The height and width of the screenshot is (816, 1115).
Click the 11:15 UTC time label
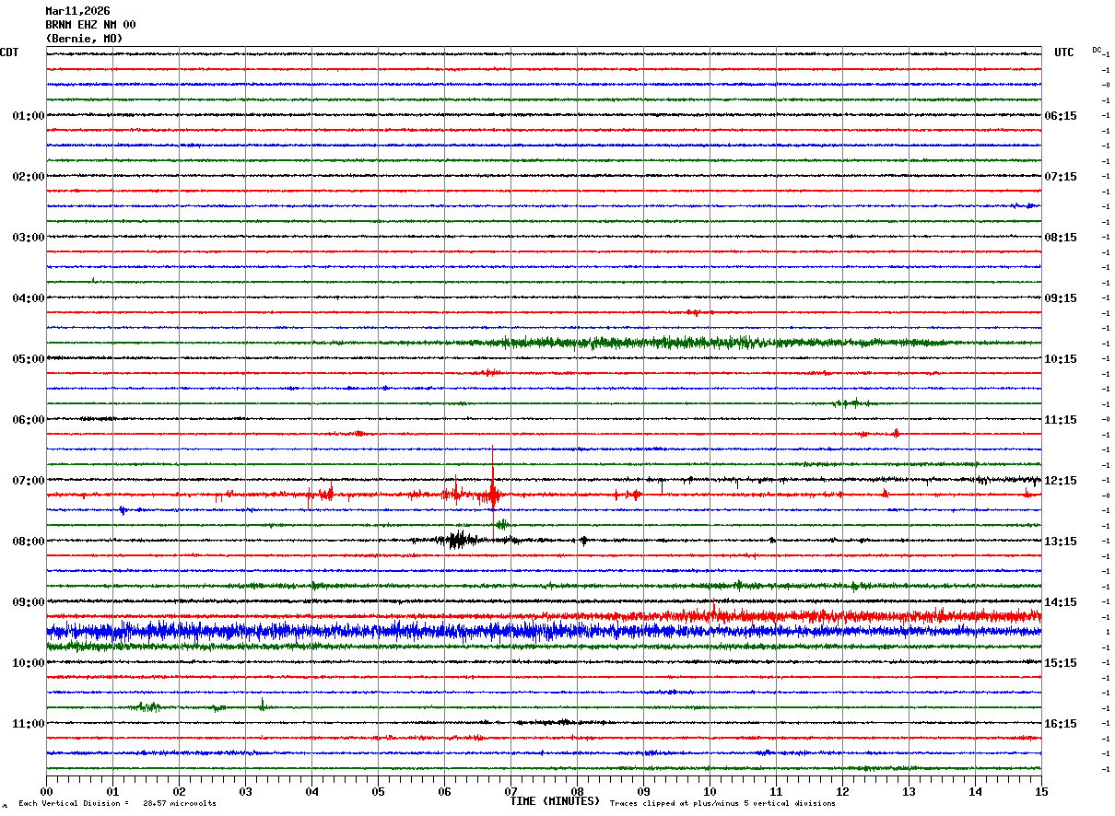[1061, 420]
